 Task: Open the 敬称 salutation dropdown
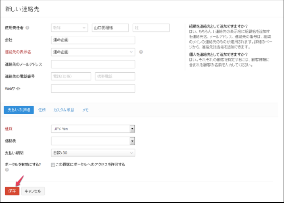click(69, 28)
